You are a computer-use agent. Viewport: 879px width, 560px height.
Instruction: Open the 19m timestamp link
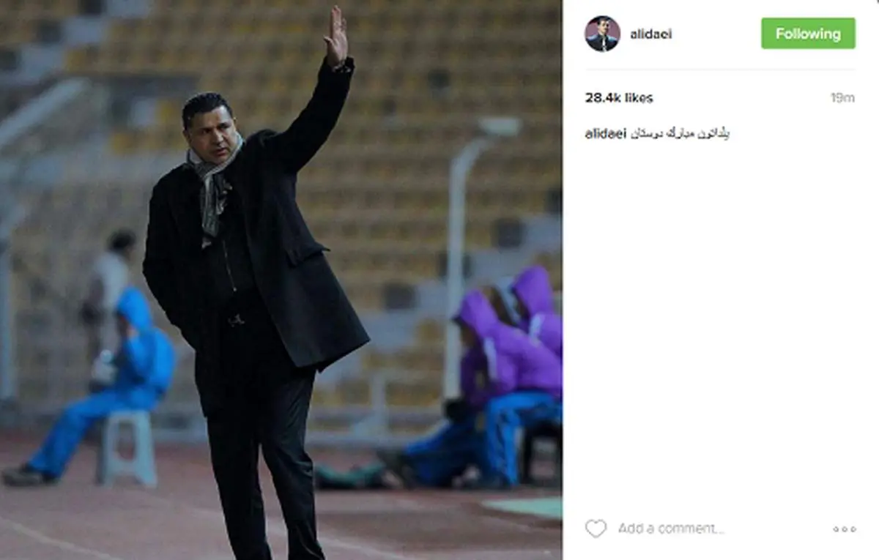pyautogui.click(x=842, y=98)
